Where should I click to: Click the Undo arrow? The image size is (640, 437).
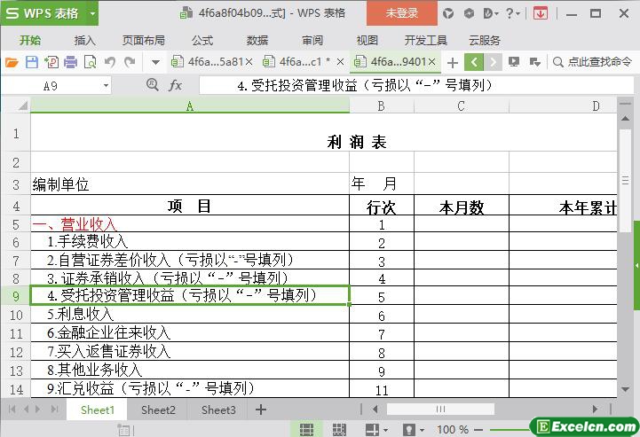pos(109,62)
